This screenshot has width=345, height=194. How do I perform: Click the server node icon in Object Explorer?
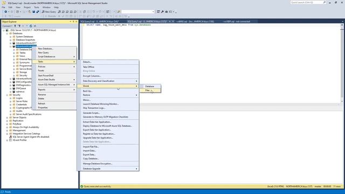7,30
